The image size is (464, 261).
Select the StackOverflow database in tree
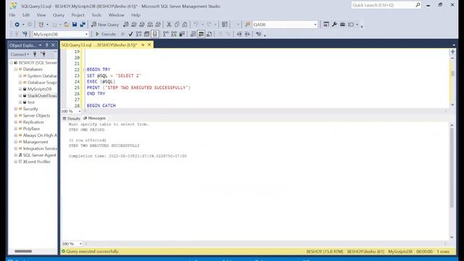(x=42, y=96)
